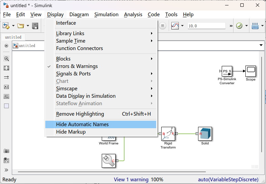
Task: Expand the Sample Time submenu
Action: [101, 41]
